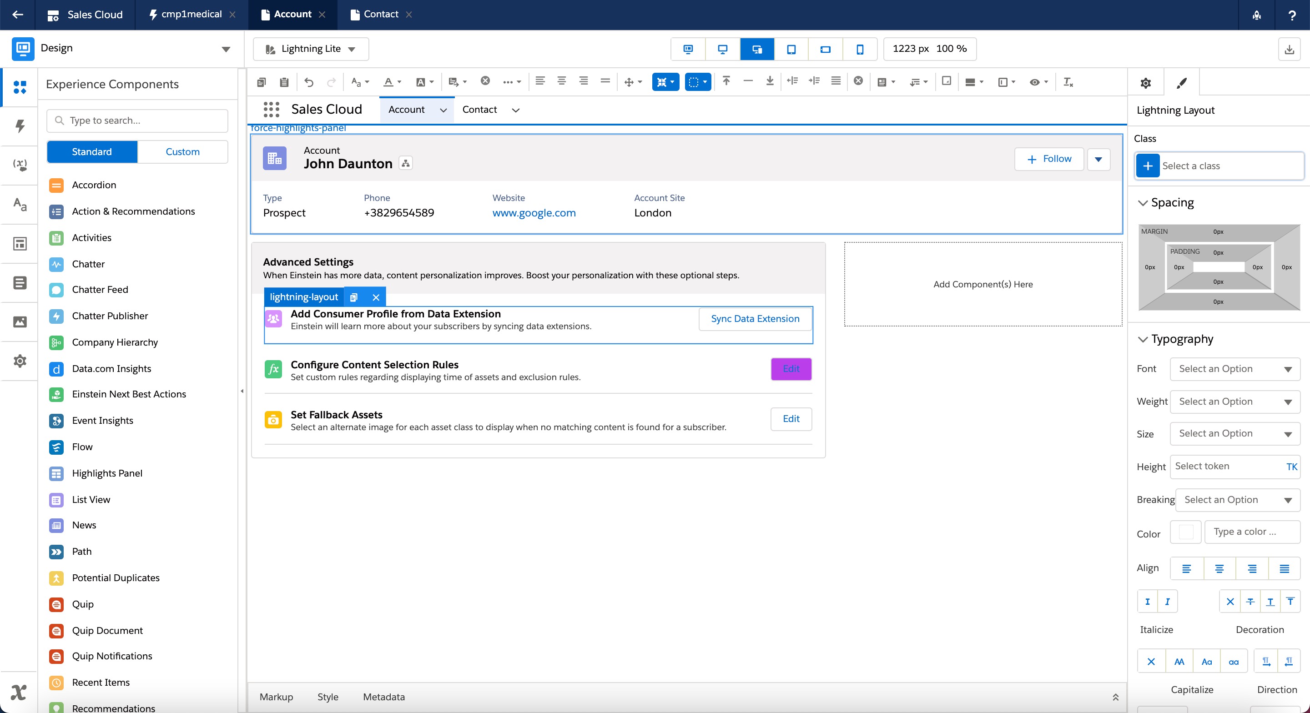This screenshot has height=713, width=1310.
Task: Click the download icon at top right
Action: pyautogui.click(x=1289, y=49)
